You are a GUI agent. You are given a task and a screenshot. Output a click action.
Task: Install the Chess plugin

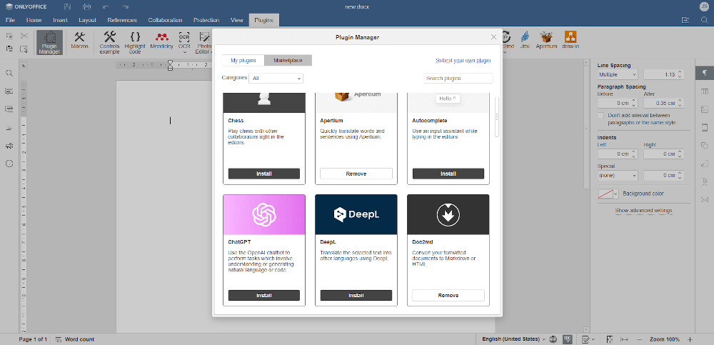pos(264,174)
